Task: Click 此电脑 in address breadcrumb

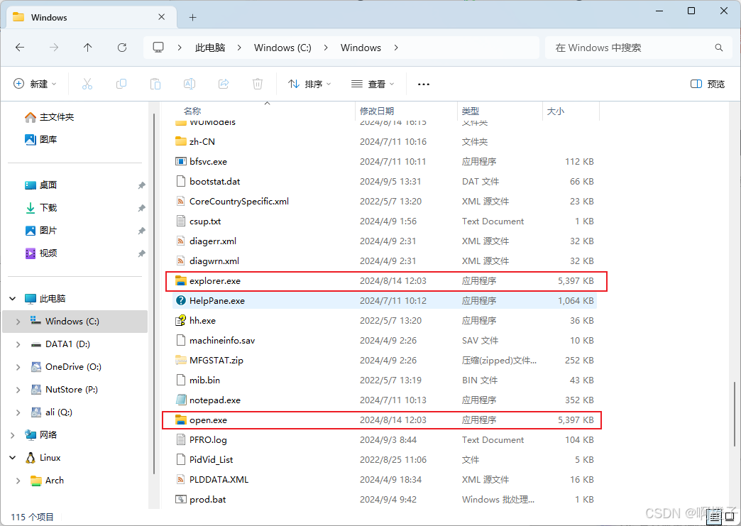Action: coord(210,48)
